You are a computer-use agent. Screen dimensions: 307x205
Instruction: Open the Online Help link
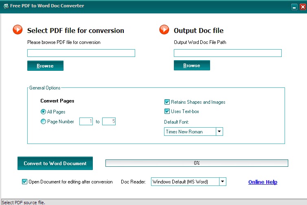tap(263, 182)
